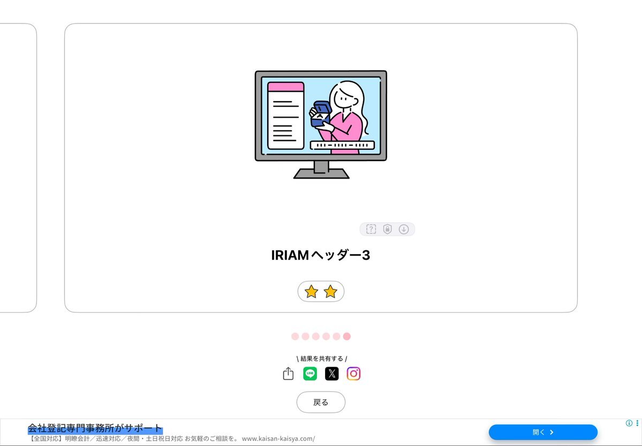The height and width of the screenshot is (446, 642).
Task: Click the ad headline 会社登記専門事務所がサポート
Action: (x=95, y=428)
